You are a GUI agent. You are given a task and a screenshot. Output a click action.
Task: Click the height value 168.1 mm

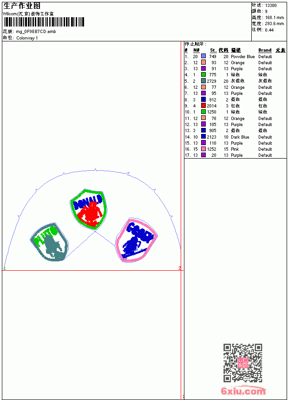[275, 18]
